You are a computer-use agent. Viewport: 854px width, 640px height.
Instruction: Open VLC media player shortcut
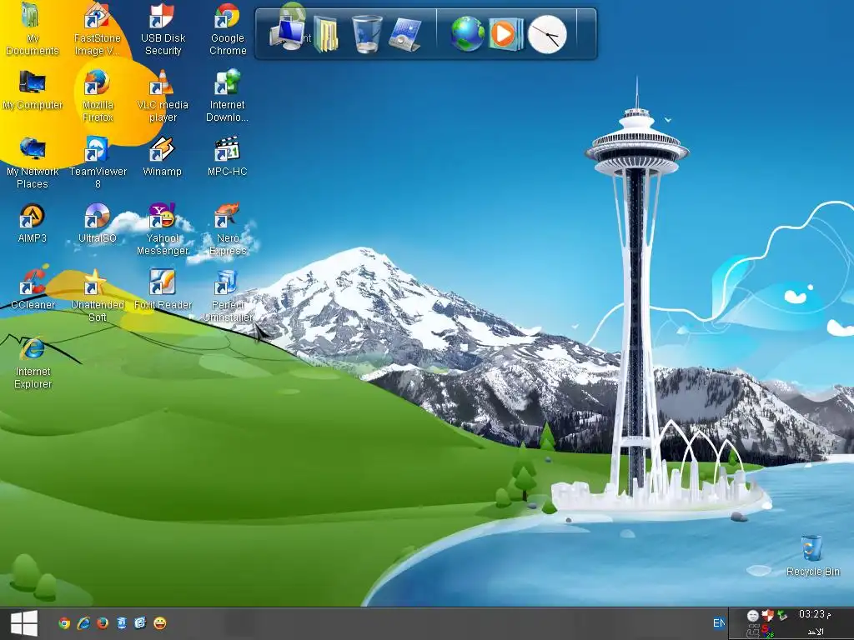coord(163,95)
